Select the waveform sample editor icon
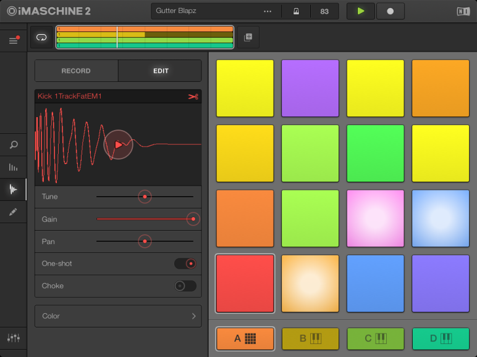Screen dimensions: 477x357 tap(13, 189)
